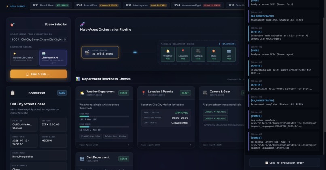Click the 5 Departments label in pipeline
Image resolution: width=326 pixels, height=170 pixels.
point(227,44)
